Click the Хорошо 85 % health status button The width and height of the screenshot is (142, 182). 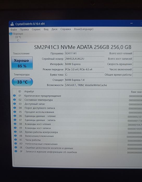point(22,63)
